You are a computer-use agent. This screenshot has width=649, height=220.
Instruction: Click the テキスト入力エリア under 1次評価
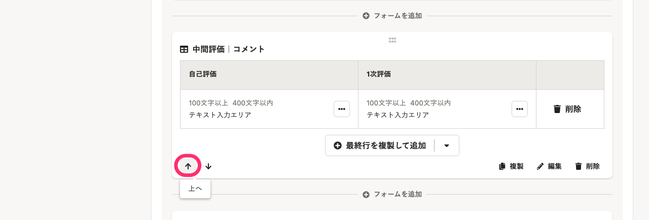[398, 115]
